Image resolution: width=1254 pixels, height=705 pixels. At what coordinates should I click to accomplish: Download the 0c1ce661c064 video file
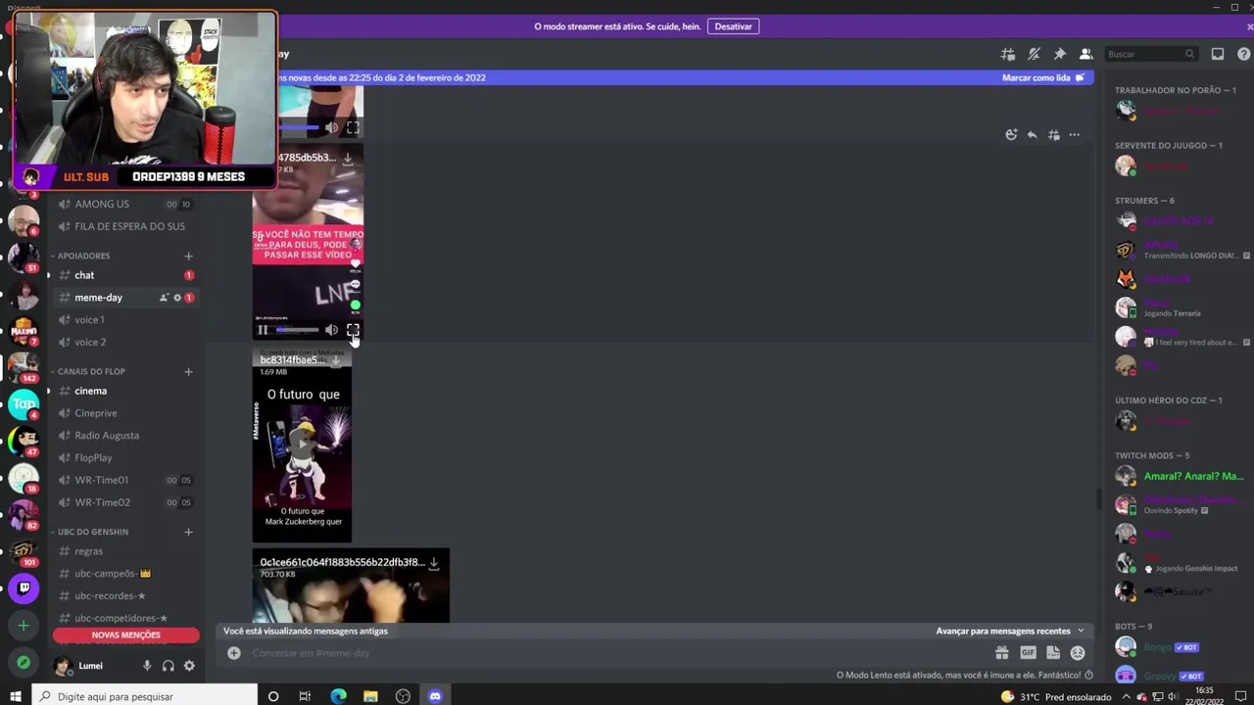(x=434, y=563)
